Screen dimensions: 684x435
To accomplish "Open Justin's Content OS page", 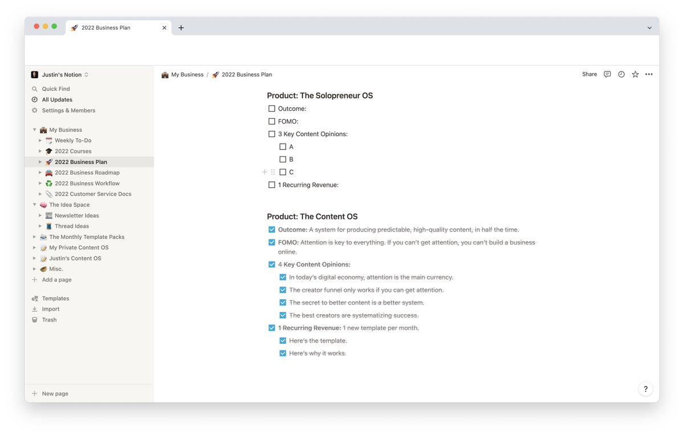I will click(75, 258).
